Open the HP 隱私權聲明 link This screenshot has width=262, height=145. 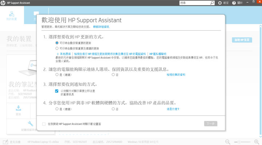pos(158,54)
